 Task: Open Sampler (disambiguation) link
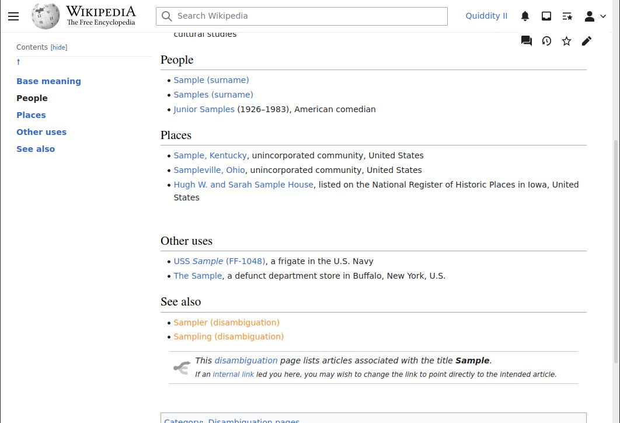pyautogui.click(x=227, y=323)
